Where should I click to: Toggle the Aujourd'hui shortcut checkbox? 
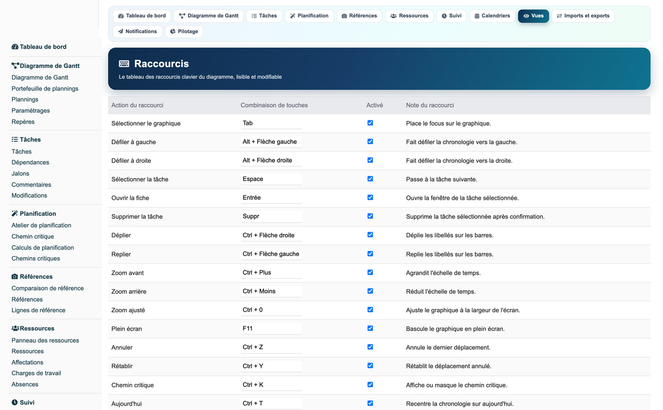[x=370, y=403]
